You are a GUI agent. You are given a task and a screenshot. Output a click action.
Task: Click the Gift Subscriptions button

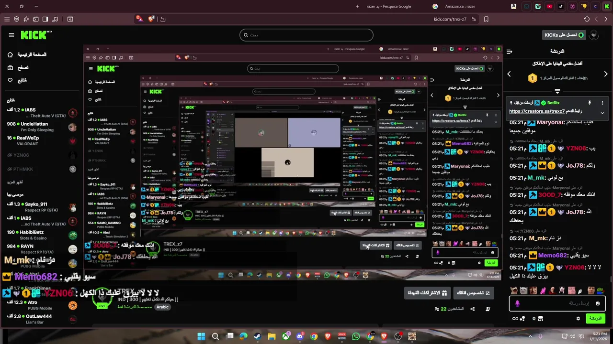(428, 293)
